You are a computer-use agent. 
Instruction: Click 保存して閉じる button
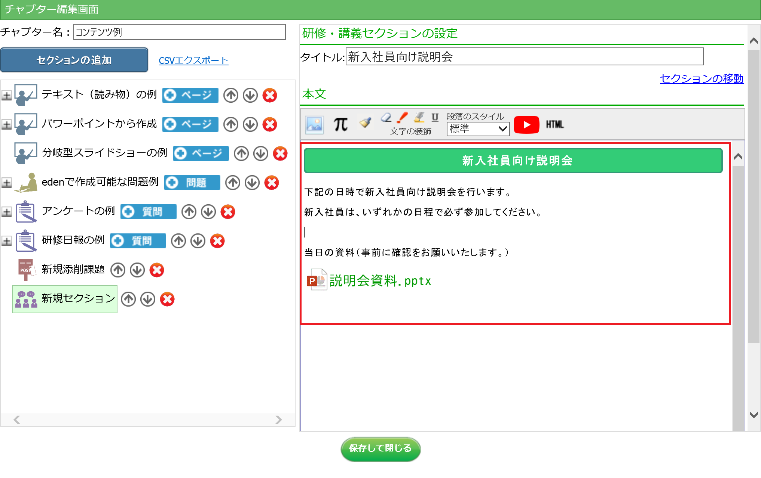(x=380, y=448)
